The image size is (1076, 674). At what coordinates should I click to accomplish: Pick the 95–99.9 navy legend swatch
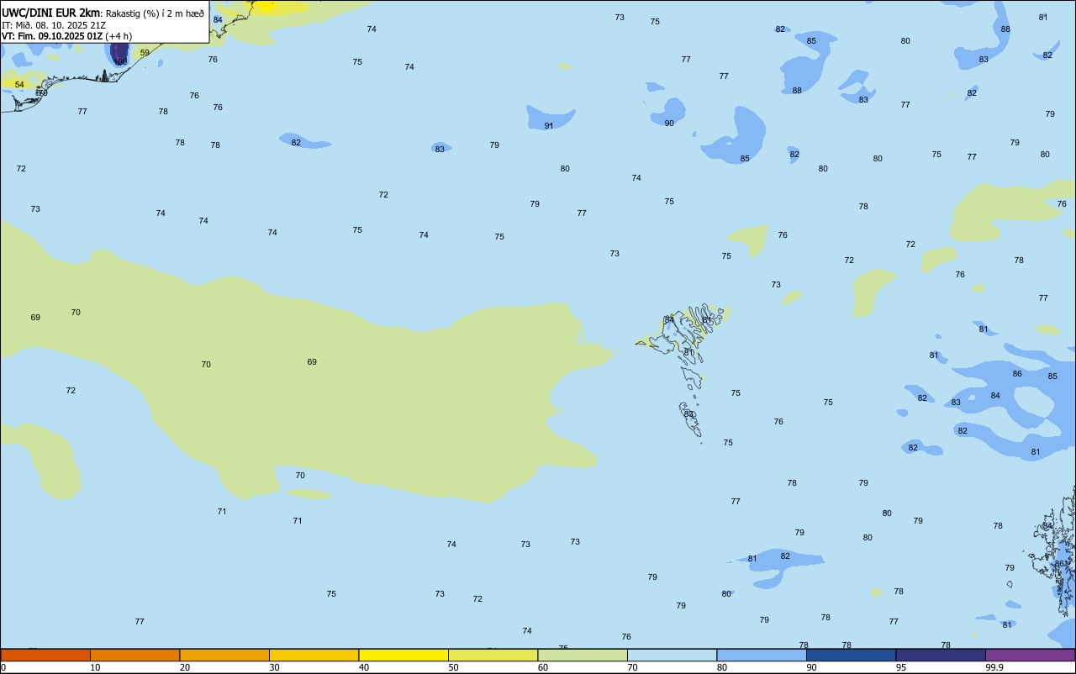click(x=941, y=655)
